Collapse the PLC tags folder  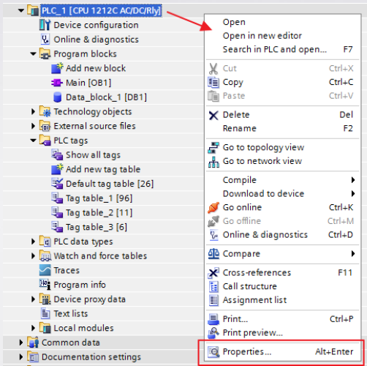(x=34, y=141)
